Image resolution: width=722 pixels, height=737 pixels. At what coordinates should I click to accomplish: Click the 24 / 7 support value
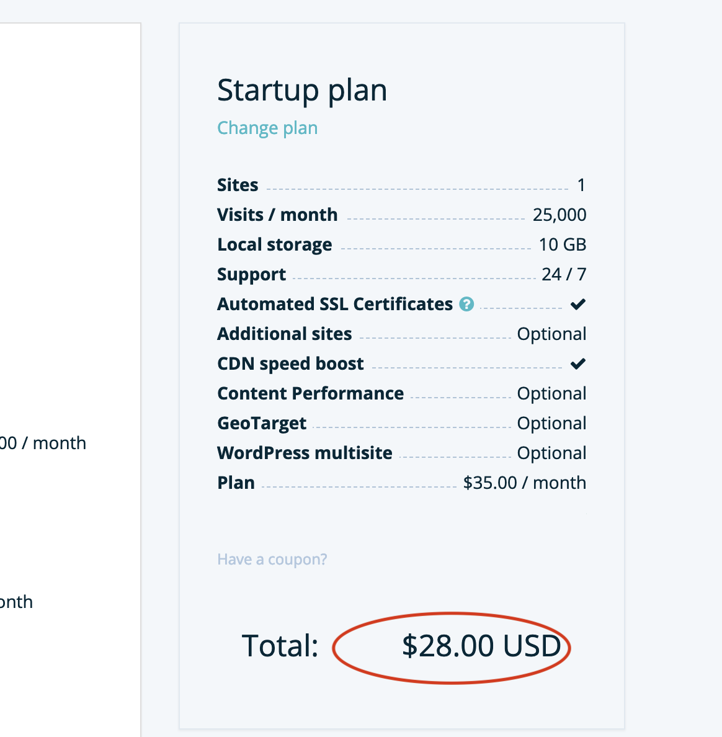(x=563, y=274)
